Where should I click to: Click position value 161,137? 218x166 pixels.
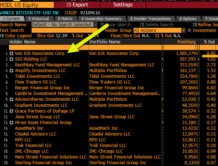click(x=188, y=71)
